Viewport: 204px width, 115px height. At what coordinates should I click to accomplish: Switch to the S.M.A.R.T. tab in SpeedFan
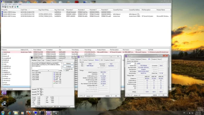[54, 60]
